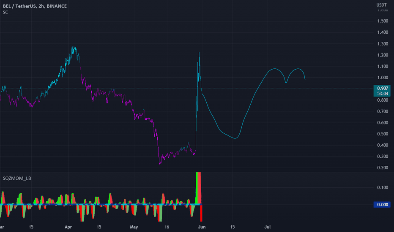
Task: Click the BEL / TetherUS, 2h, BINANCE title
Action: (35, 6)
